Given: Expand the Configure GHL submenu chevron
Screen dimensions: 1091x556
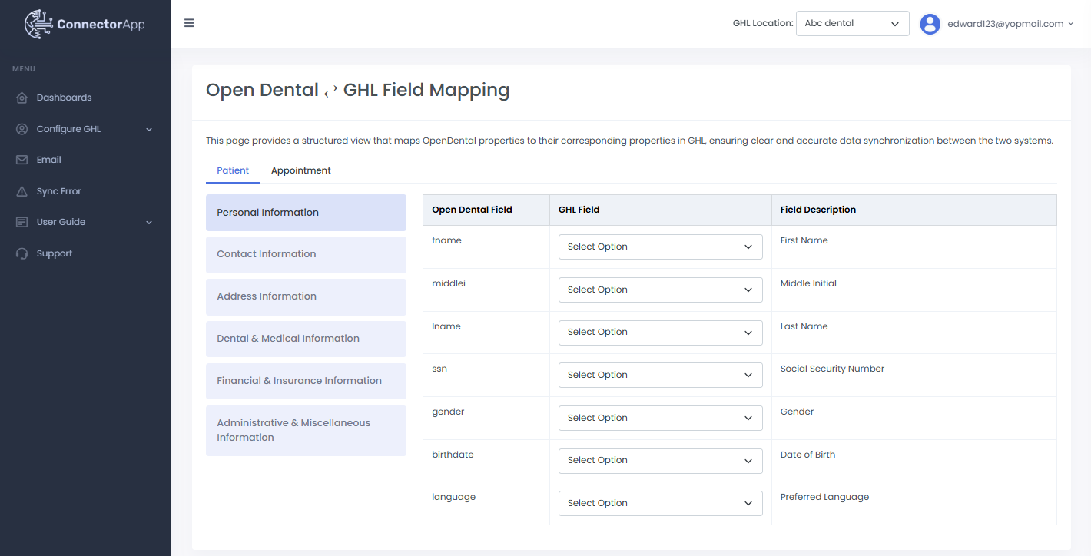Looking at the screenshot, I should tap(149, 129).
